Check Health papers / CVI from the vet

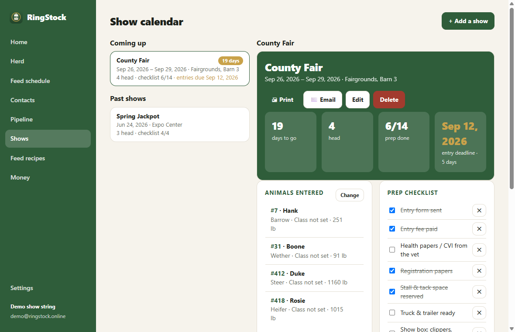pyautogui.click(x=392, y=250)
